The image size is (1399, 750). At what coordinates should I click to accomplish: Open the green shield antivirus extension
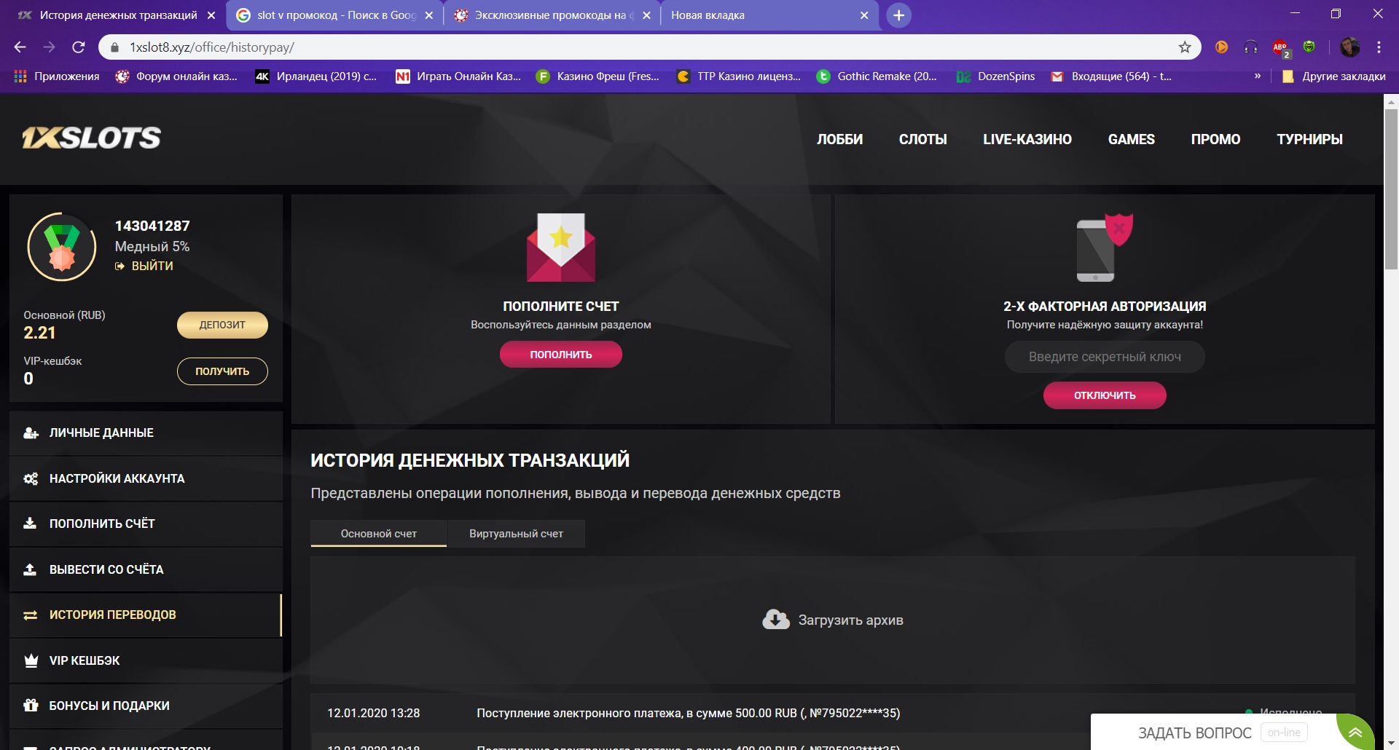pyautogui.click(x=1309, y=47)
